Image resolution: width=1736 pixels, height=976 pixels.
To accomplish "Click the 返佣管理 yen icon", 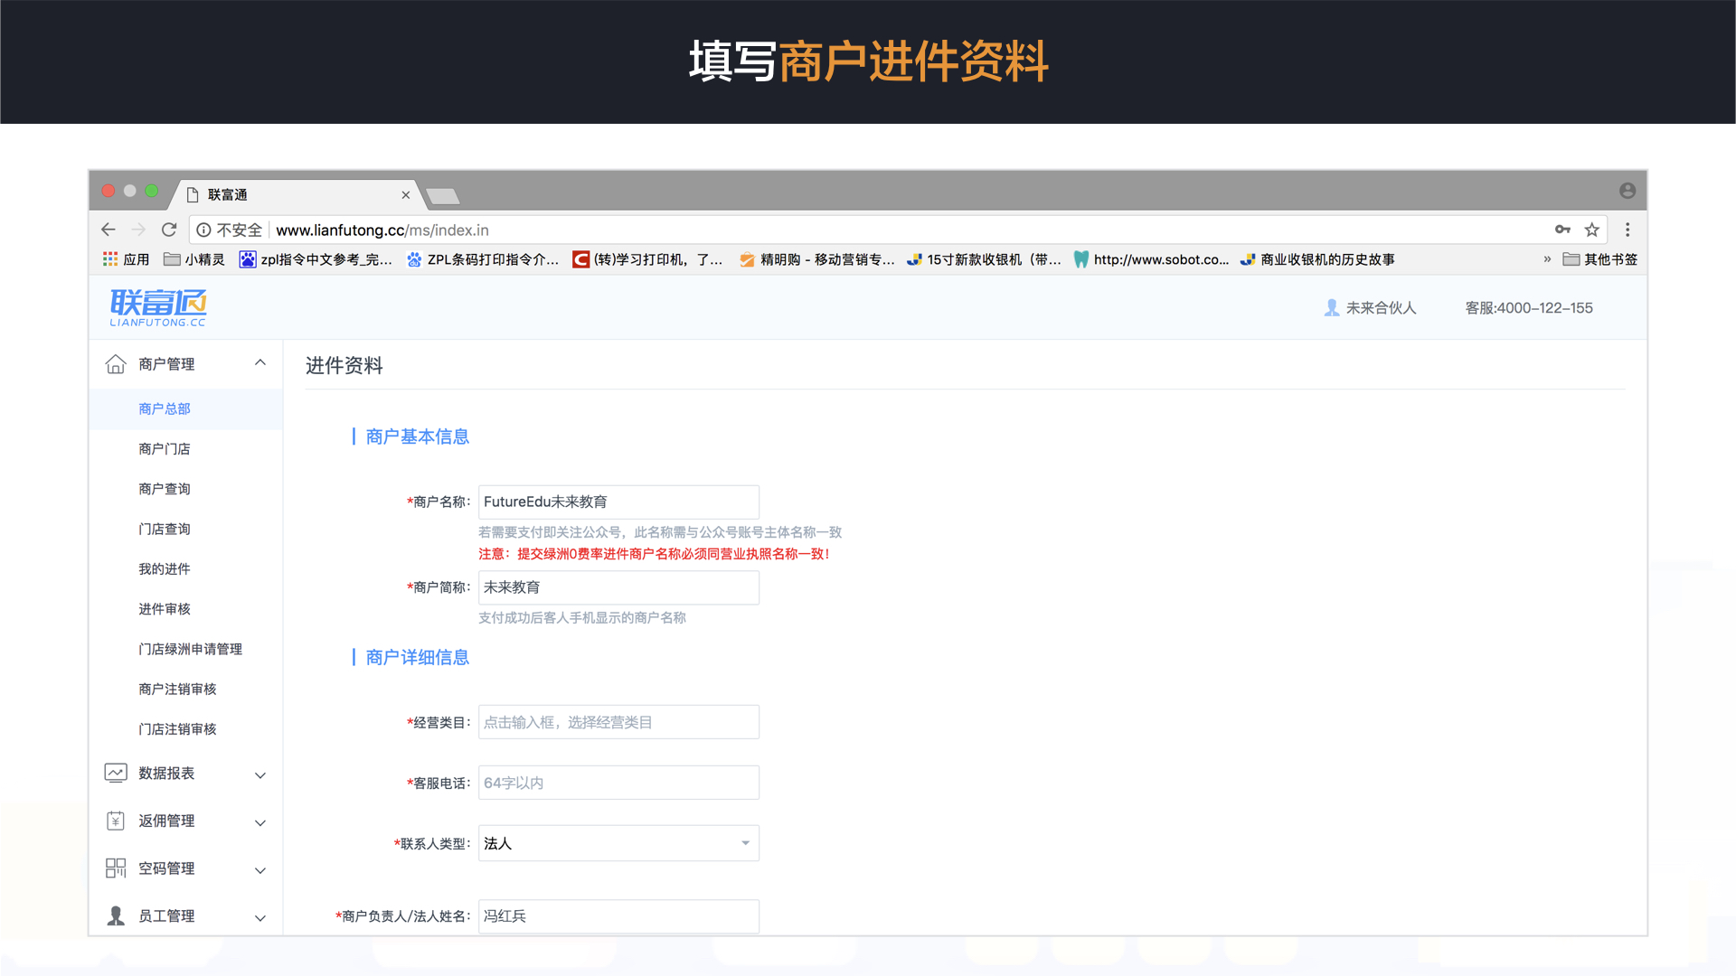I will click(x=116, y=821).
